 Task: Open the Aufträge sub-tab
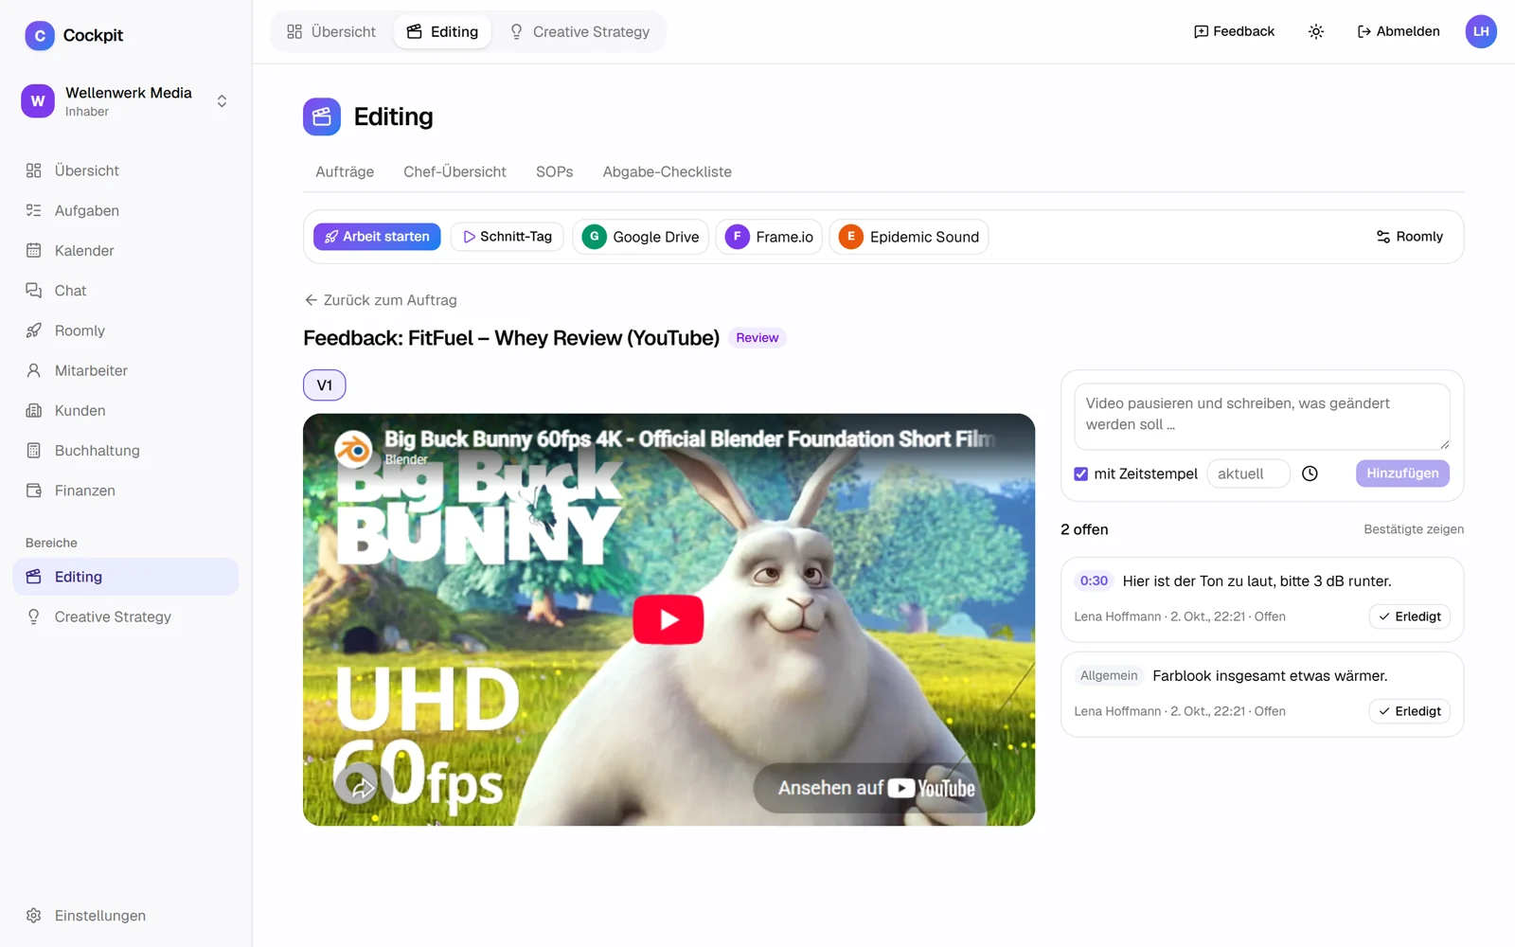tap(345, 171)
